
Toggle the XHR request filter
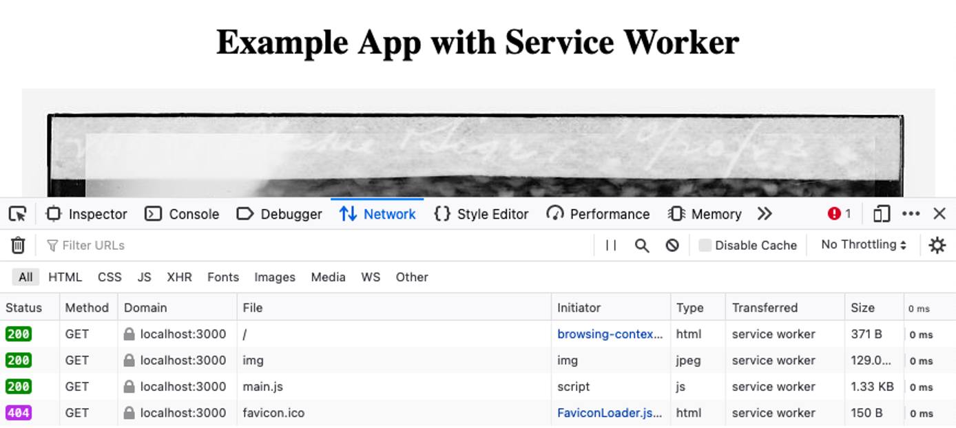[180, 277]
